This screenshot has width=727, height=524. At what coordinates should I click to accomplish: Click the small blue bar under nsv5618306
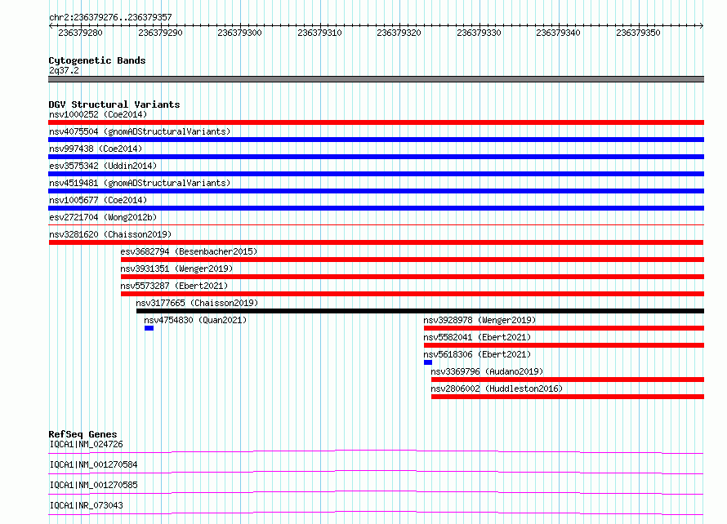click(428, 362)
